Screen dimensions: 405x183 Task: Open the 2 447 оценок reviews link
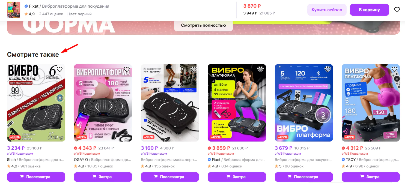coord(51,14)
